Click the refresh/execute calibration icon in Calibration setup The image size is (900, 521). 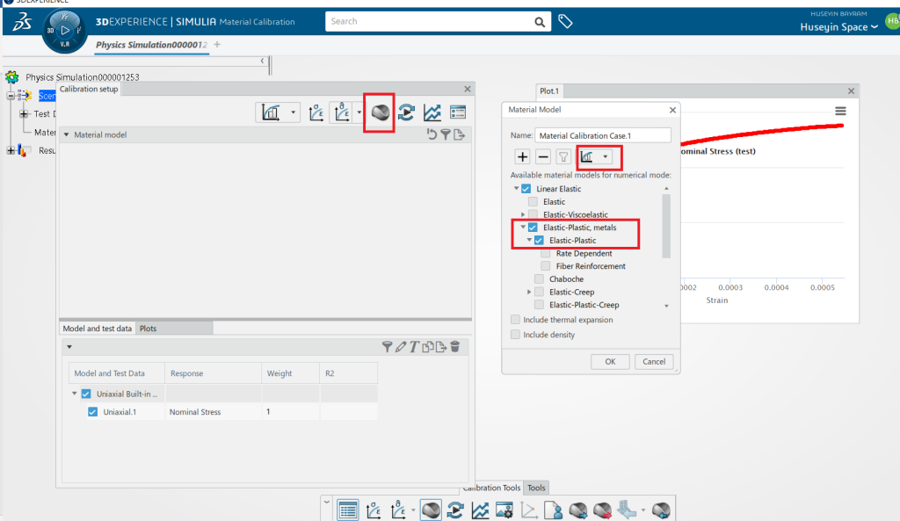coord(406,112)
